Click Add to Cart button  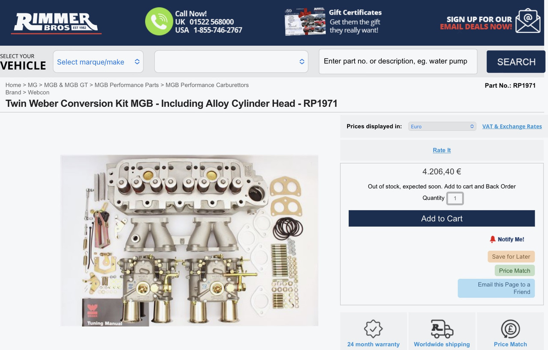(x=442, y=218)
